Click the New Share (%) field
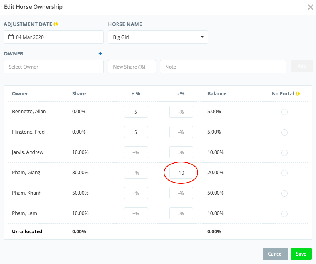The height and width of the screenshot is (264, 316). [x=132, y=67]
